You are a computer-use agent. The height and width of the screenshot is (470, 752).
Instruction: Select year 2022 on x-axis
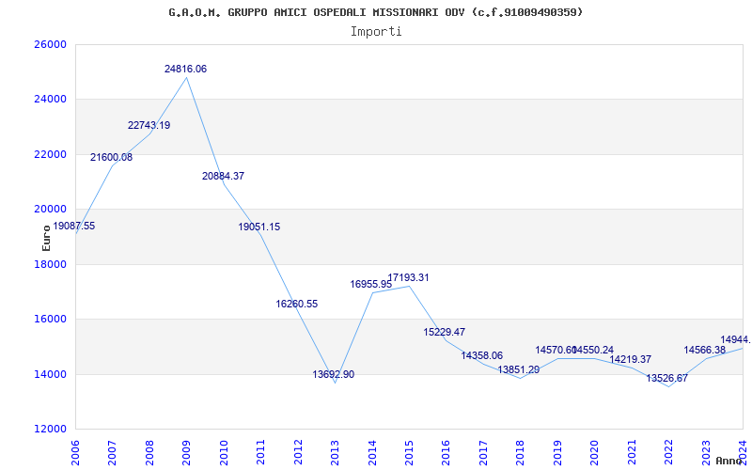[x=668, y=452]
